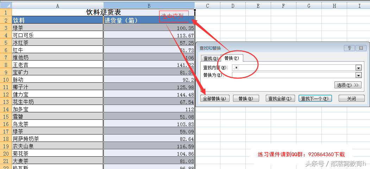Click value cell 100.35
Viewport: 370px width, 169px height.
(x=149, y=28)
